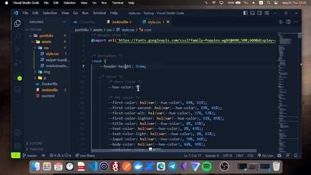Change indentation via Spaces: 4
Image resolution: width=311 pixels, height=175 pixels.
[x=212, y=156]
